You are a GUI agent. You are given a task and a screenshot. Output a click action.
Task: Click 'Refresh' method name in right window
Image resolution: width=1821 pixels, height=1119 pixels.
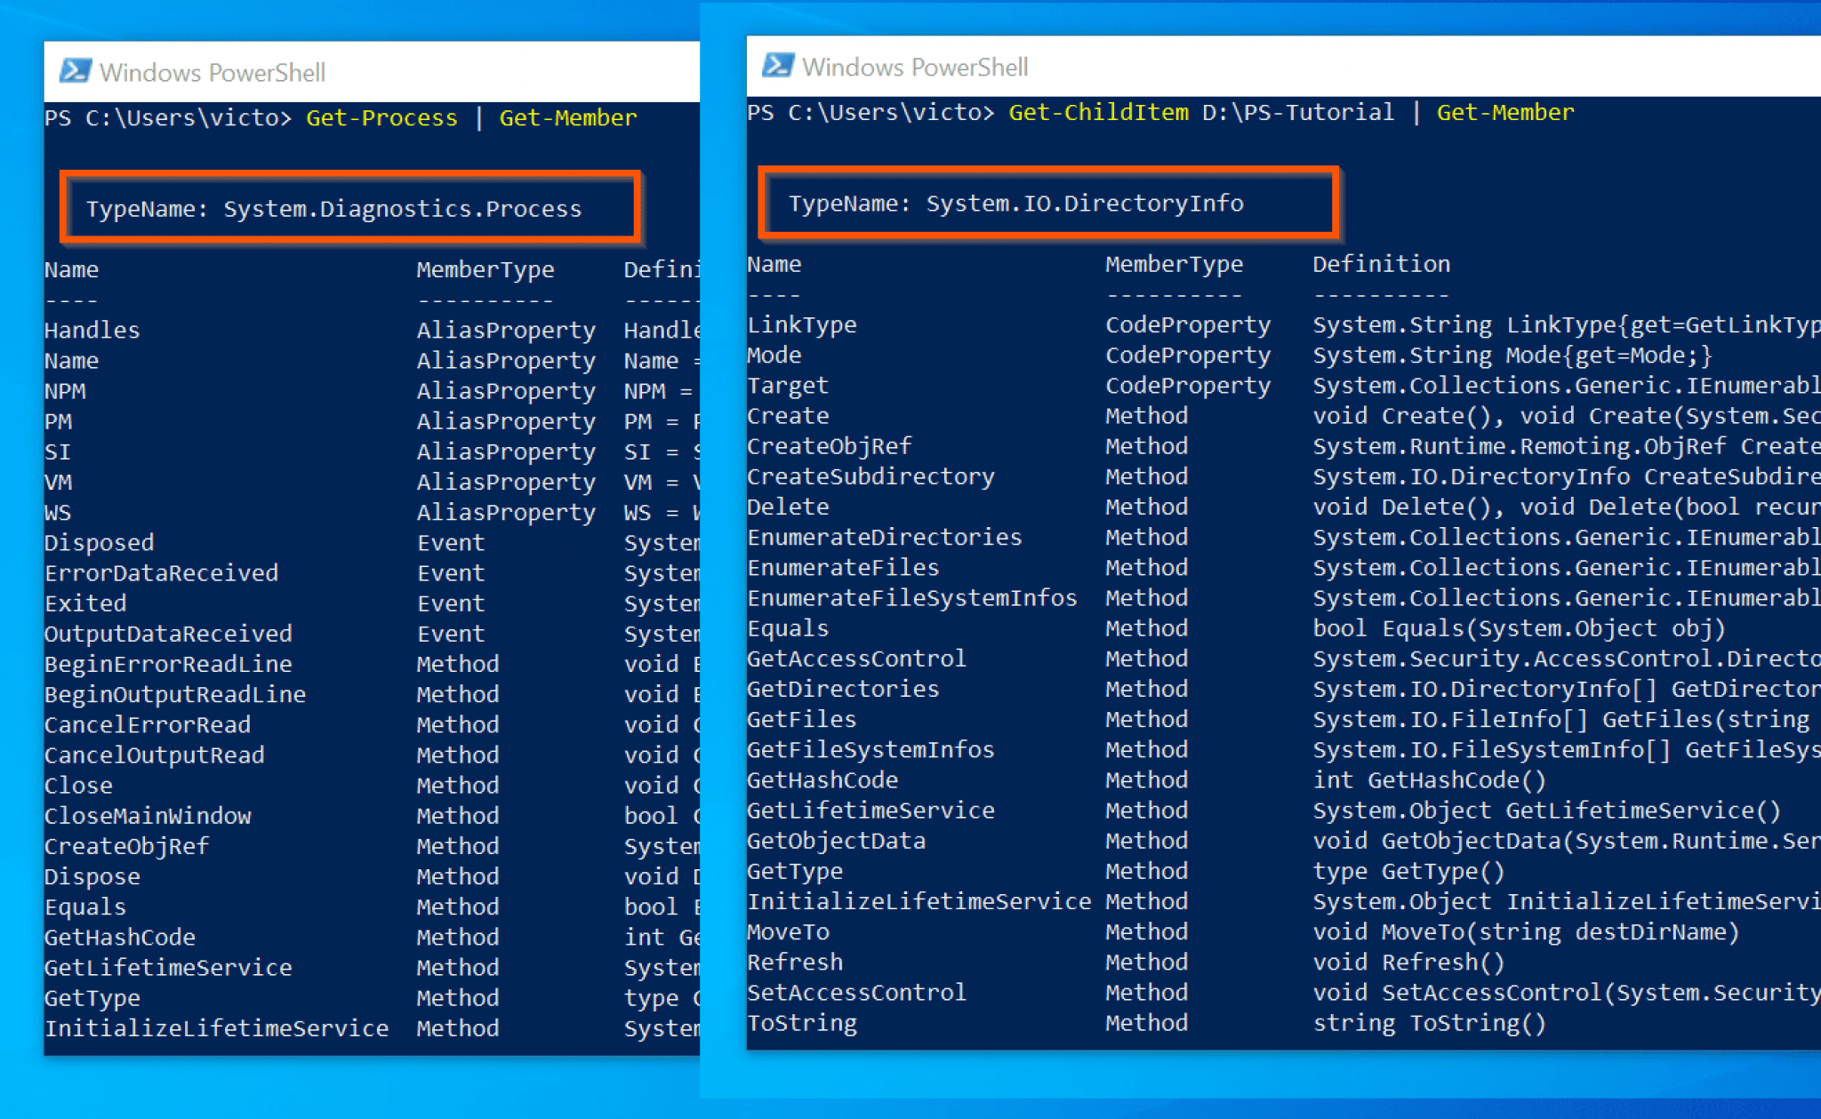[x=795, y=963]
